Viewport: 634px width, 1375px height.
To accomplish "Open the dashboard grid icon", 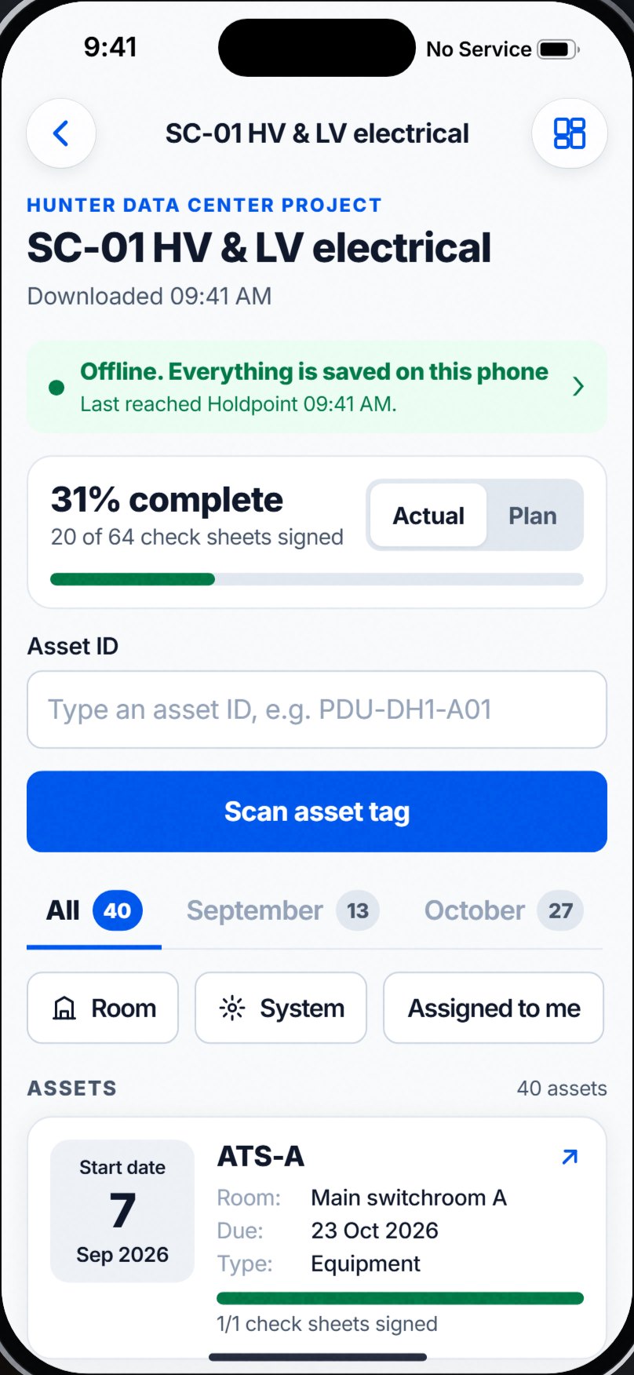I will (x=570, y=133).
